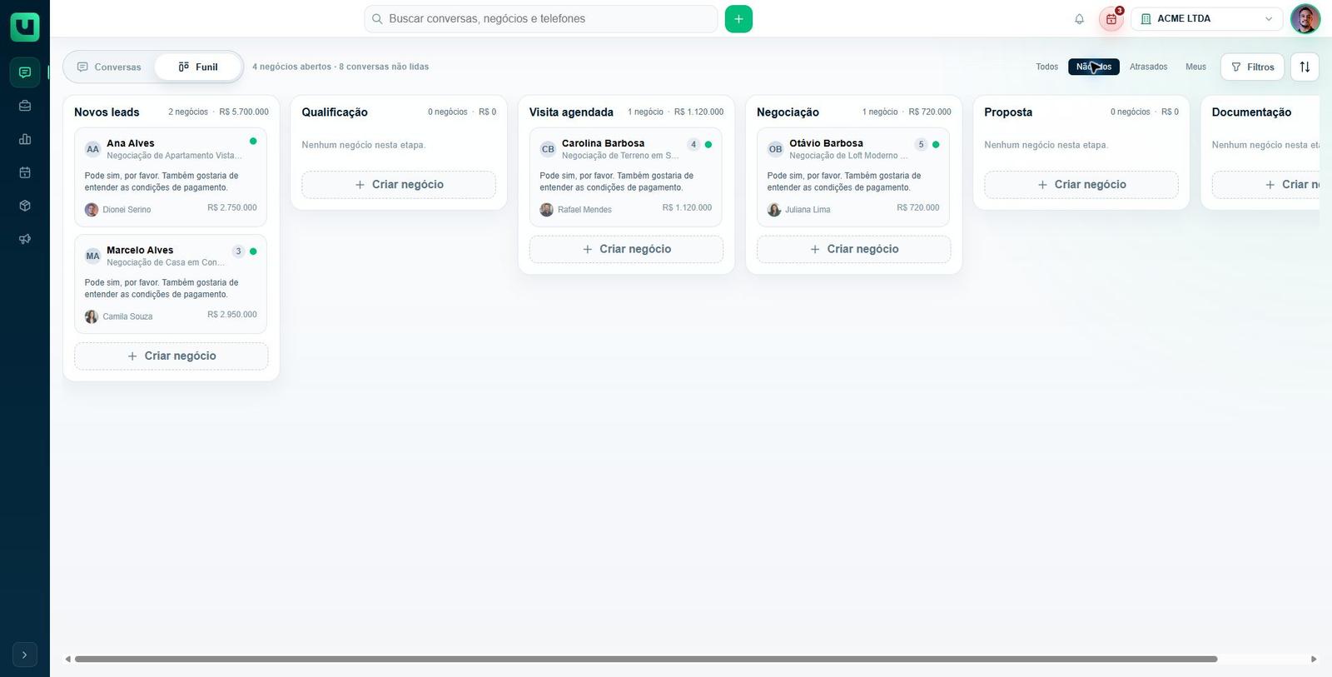Create a deal in Proposta
Image resolution: width=1332 pixels, height=677 pixels.
pos(1081,184)
